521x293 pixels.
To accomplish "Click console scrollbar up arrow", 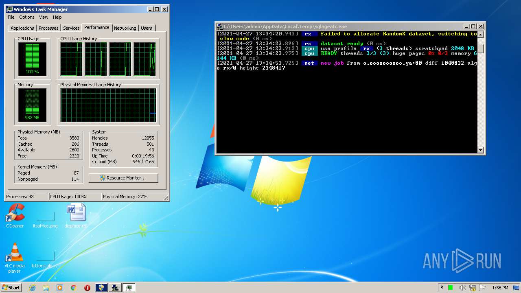I will (x=481, y=35).
